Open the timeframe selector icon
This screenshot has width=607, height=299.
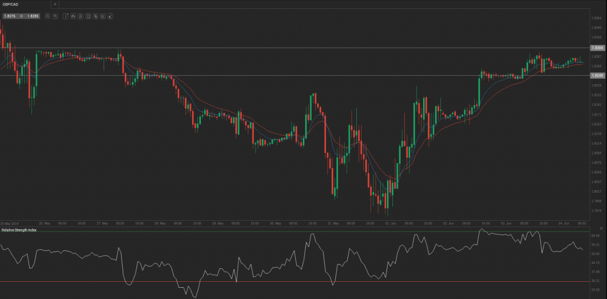pyautogui.click(x=65, y=16)
